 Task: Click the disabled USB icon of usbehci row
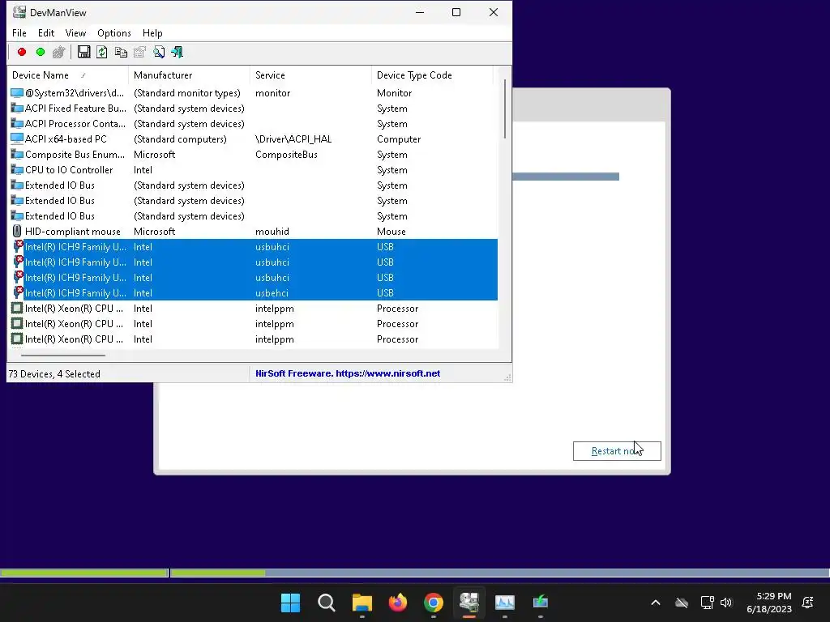tap(18, 292)
